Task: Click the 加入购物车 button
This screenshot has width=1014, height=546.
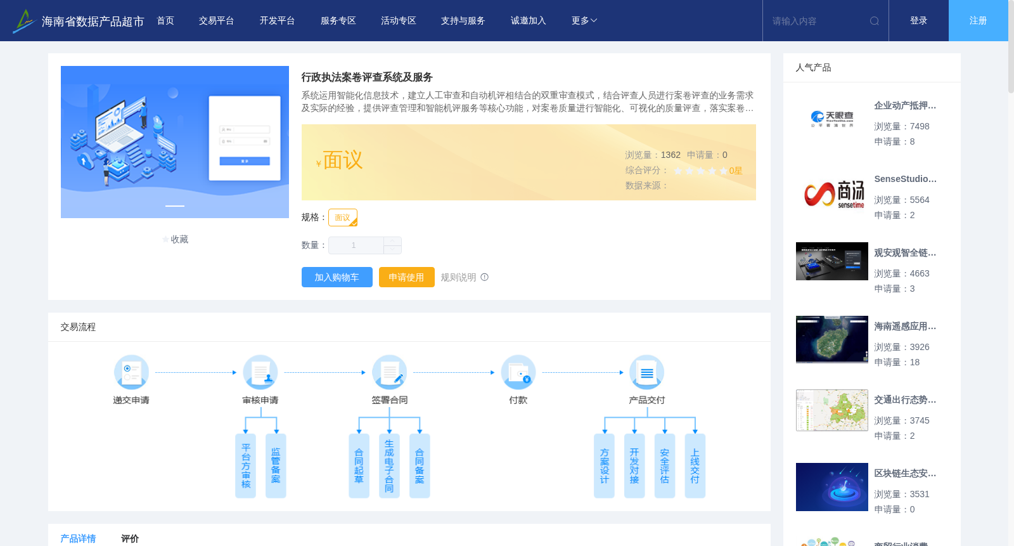Action: 337,277
